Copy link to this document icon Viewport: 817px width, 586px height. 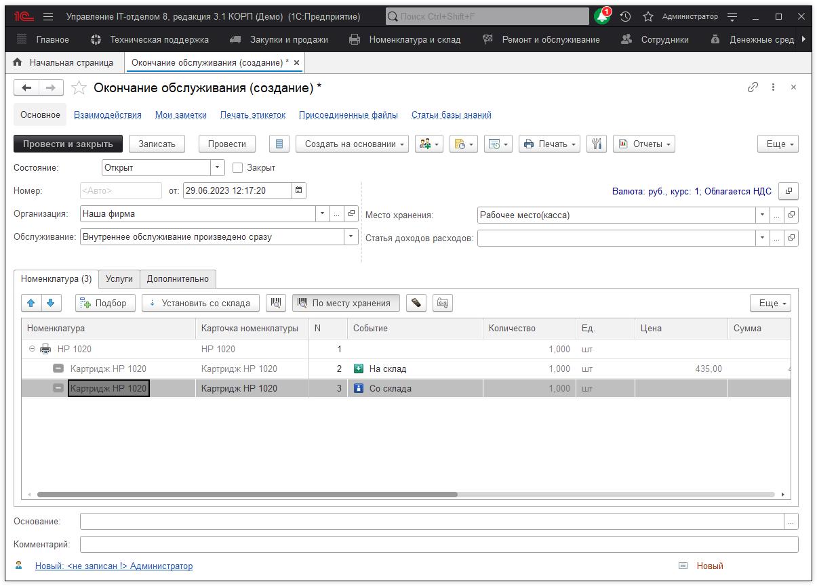click(x=753, y=87)
